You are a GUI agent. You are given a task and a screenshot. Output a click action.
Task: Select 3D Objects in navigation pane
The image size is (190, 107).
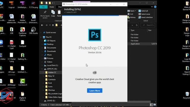tap(50, 41)
